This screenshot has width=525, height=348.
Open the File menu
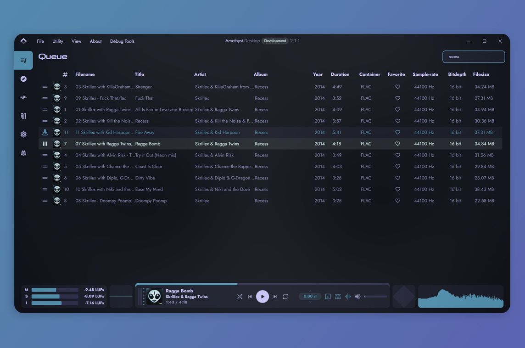click(40, 41)
